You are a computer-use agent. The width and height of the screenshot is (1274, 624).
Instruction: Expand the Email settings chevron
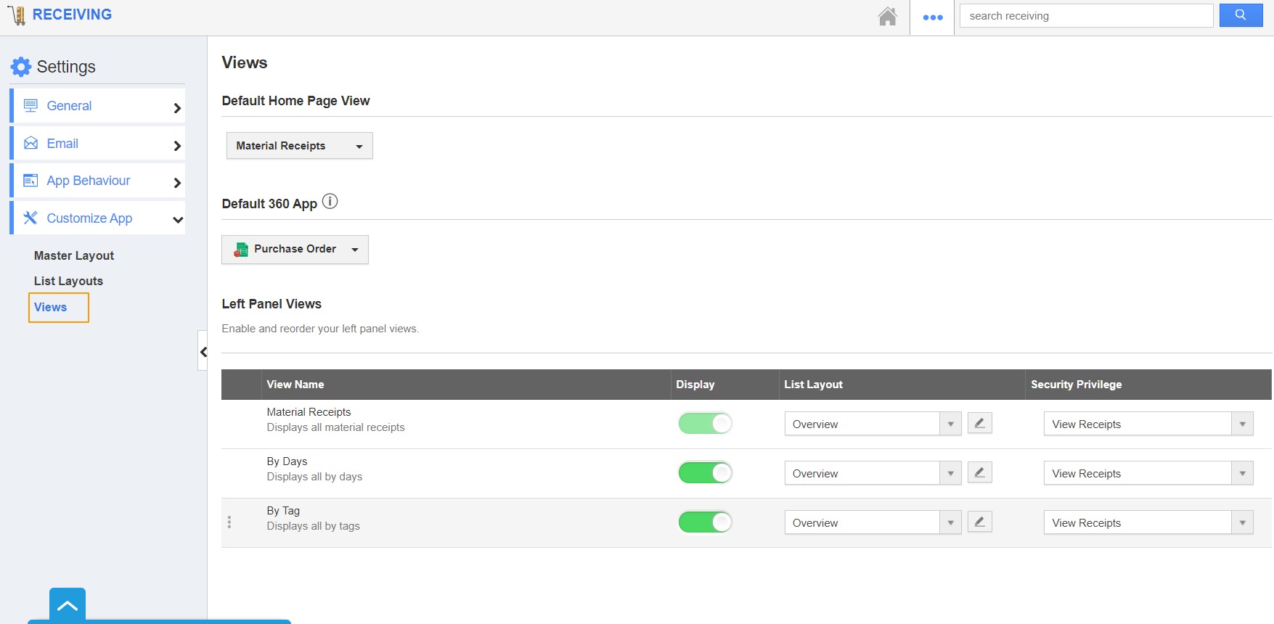[177, 146]
